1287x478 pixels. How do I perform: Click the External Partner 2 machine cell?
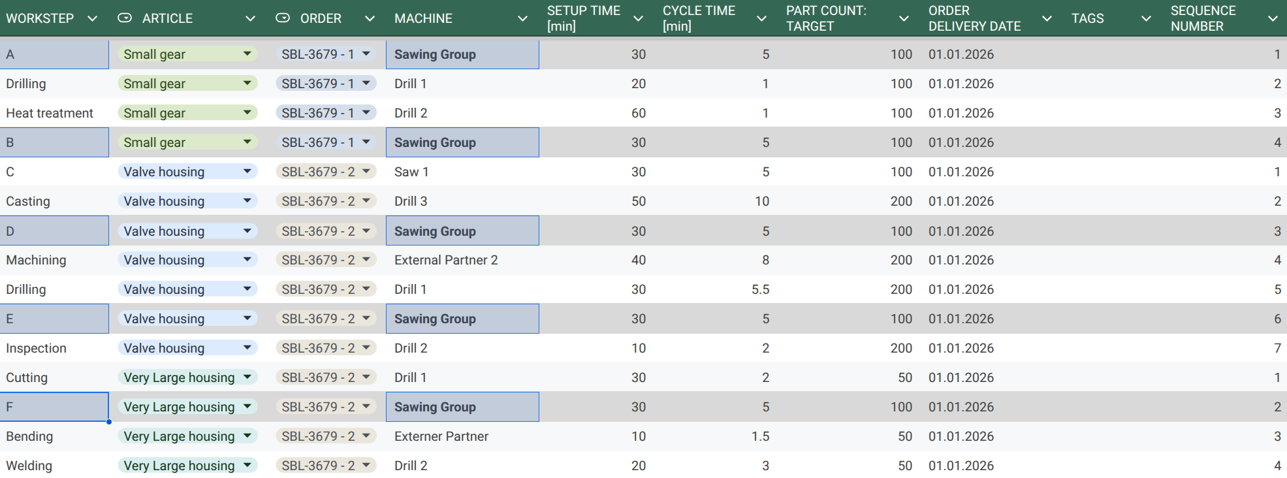[446, 260]
